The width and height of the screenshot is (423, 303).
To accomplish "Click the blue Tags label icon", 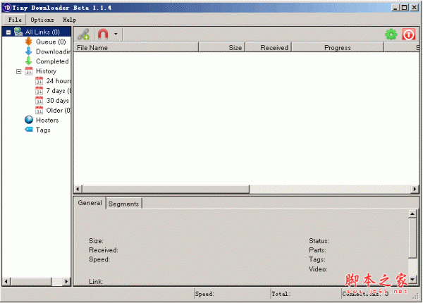I will [29, 130].
